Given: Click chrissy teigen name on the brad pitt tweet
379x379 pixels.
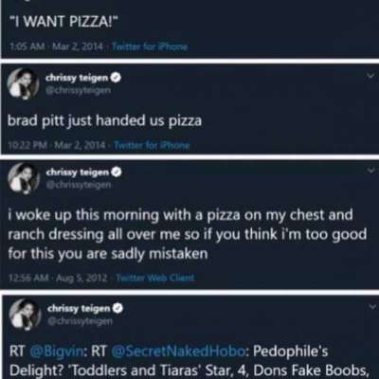Looking at the screenshot, I should tap(77, 78).
